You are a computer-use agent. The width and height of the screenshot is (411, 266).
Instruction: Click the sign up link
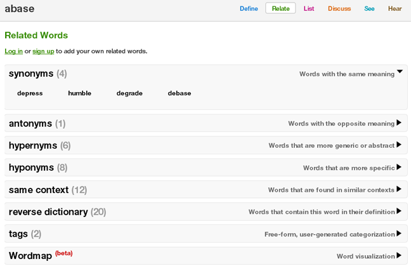[x=43, y=51]
